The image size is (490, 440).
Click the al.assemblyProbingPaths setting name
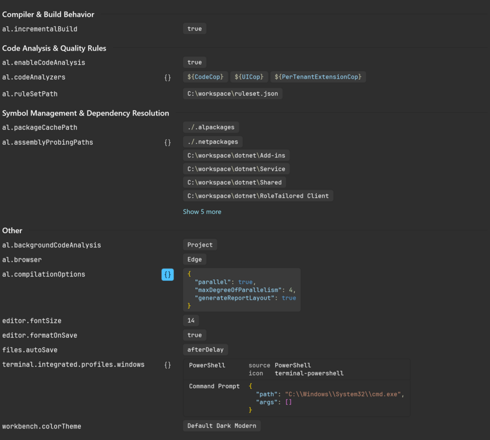47,142
